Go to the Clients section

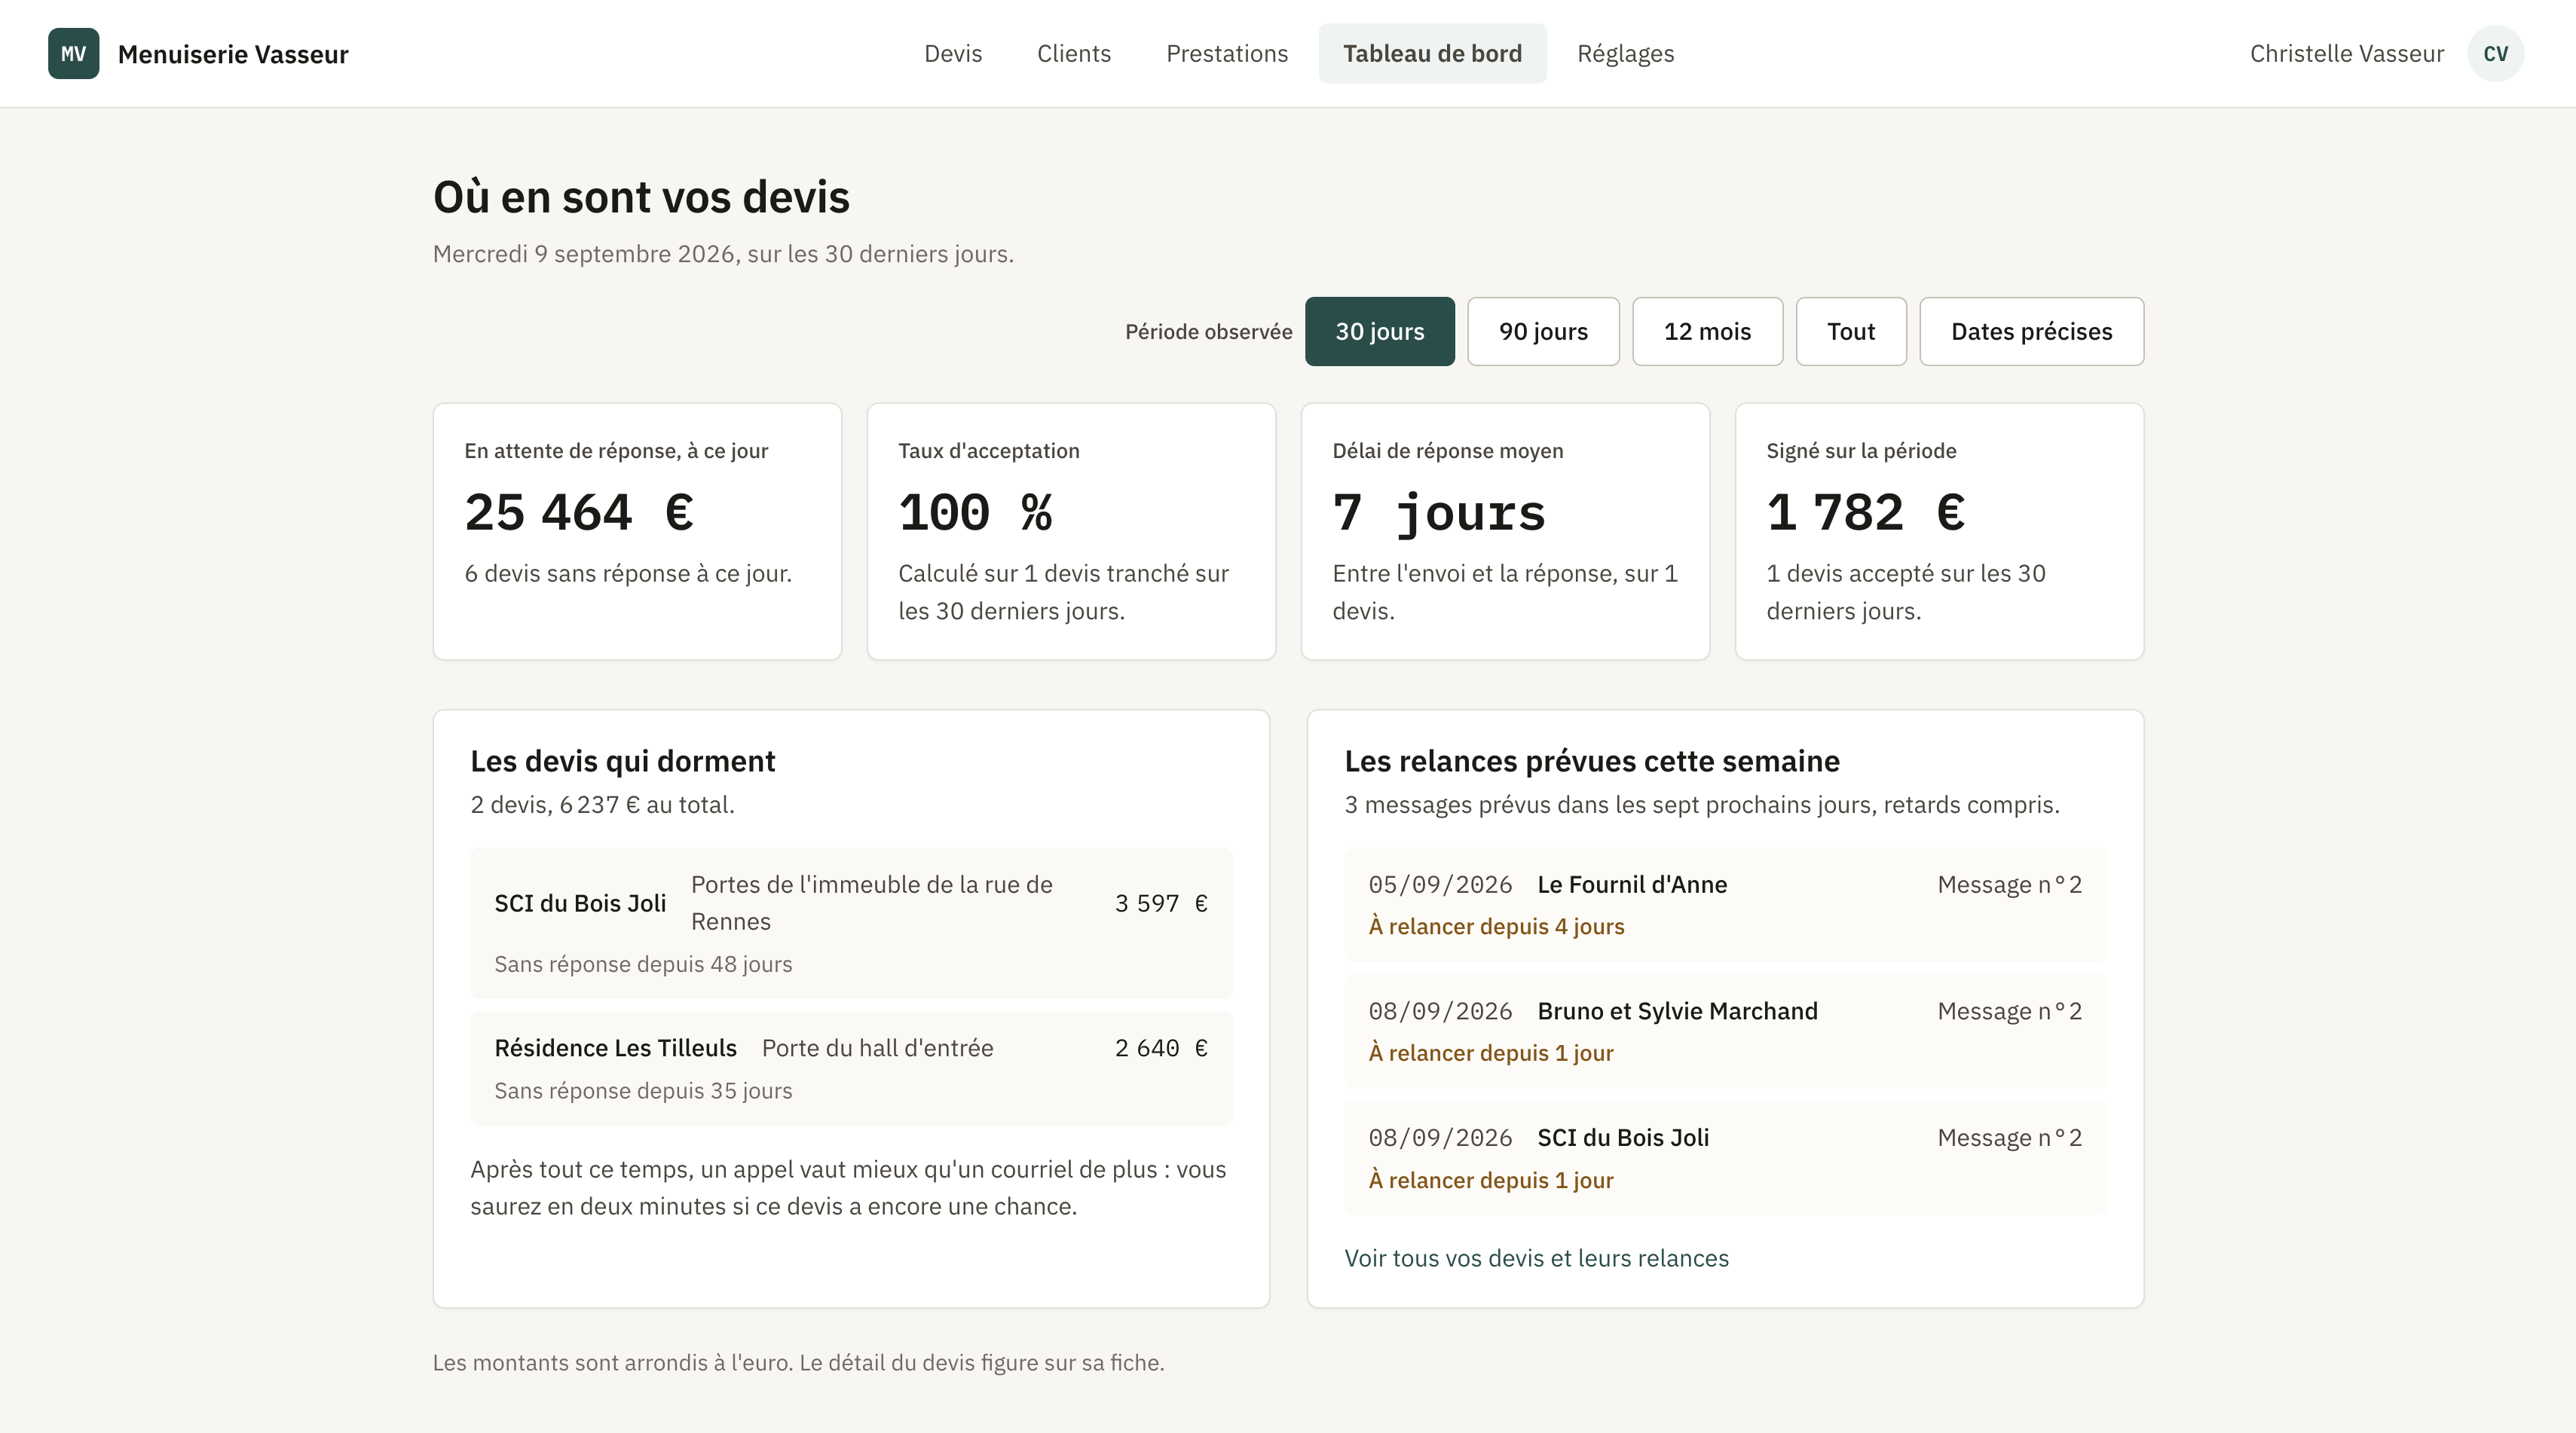1074,54
